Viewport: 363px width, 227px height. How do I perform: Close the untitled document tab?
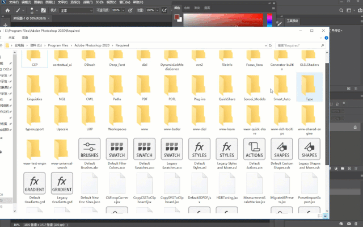click(48, 18)
